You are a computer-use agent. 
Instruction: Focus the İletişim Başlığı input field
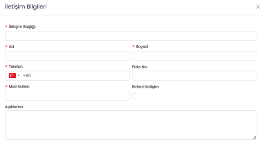click(x=131, y=36)
